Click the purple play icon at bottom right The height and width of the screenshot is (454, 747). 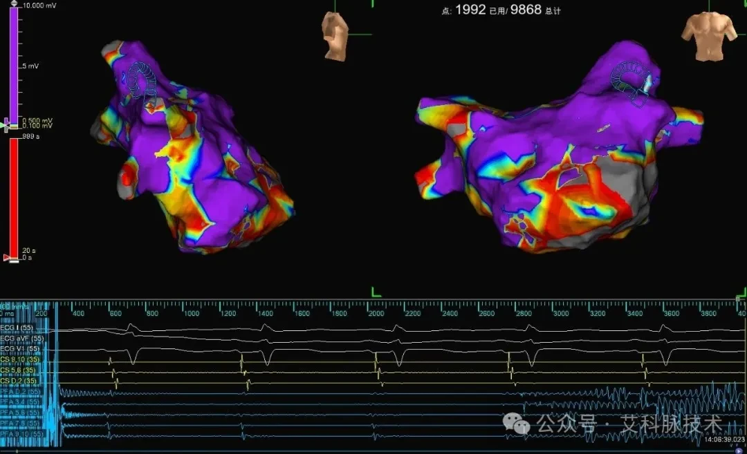tap(739, 450)
